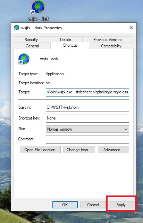
Task: Confirm with the OK button
Action: tap(65, 205)
